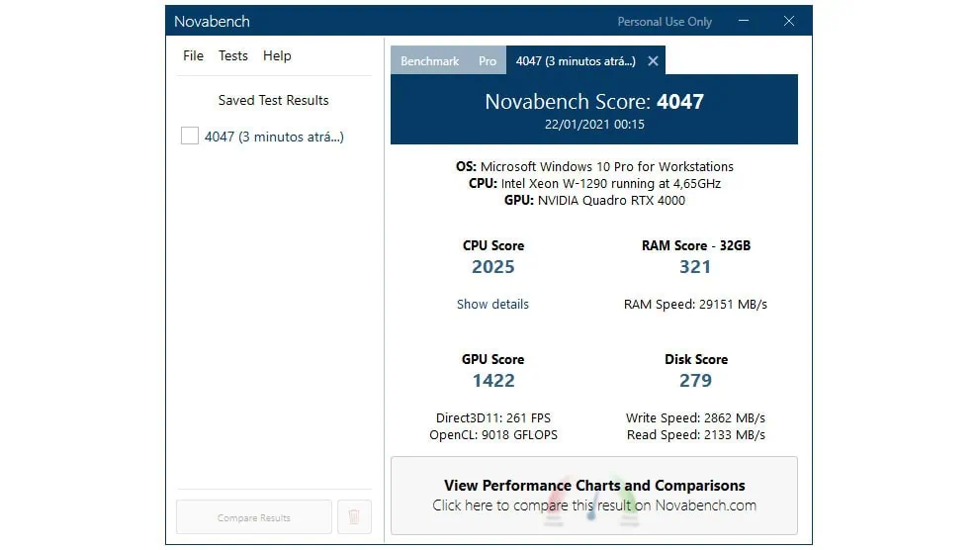Click the Novabench title text
Viewport: 979px width, 550px height.
click(x=212, y=21)
